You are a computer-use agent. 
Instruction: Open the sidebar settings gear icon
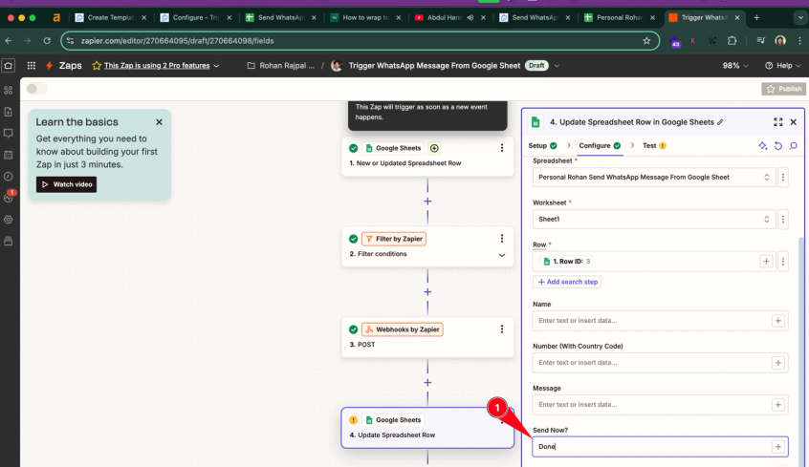9,220
